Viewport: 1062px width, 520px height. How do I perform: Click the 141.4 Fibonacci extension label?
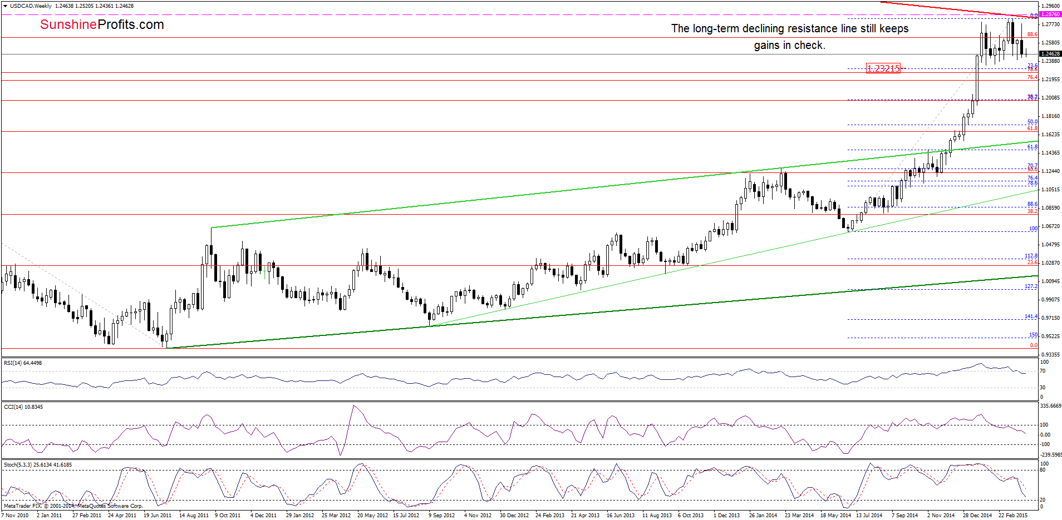[1031, 316]
